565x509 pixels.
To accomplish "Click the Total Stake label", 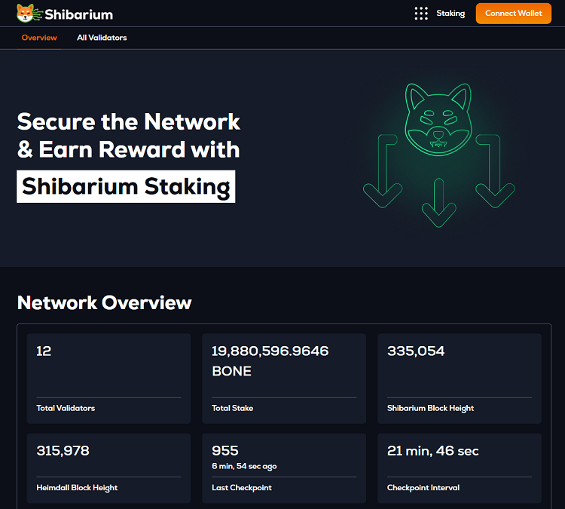I will 233,408.
